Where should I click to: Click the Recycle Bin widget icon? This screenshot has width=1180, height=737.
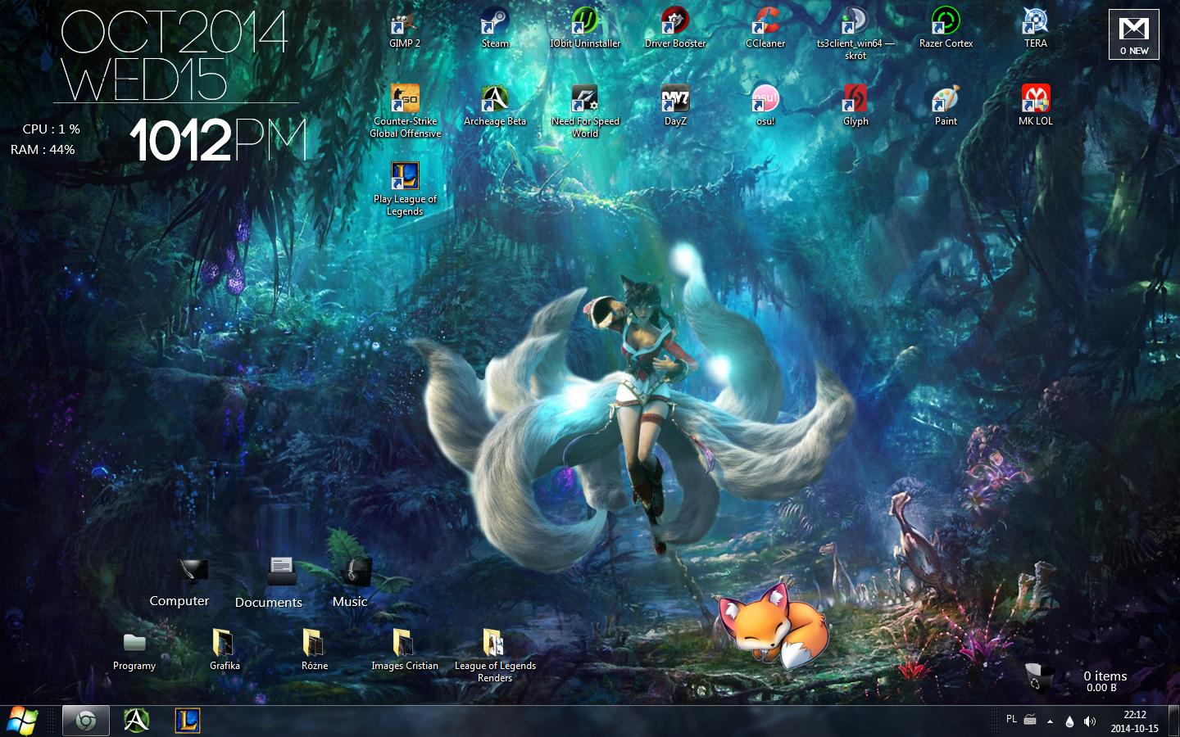[x=1041, y=678]
